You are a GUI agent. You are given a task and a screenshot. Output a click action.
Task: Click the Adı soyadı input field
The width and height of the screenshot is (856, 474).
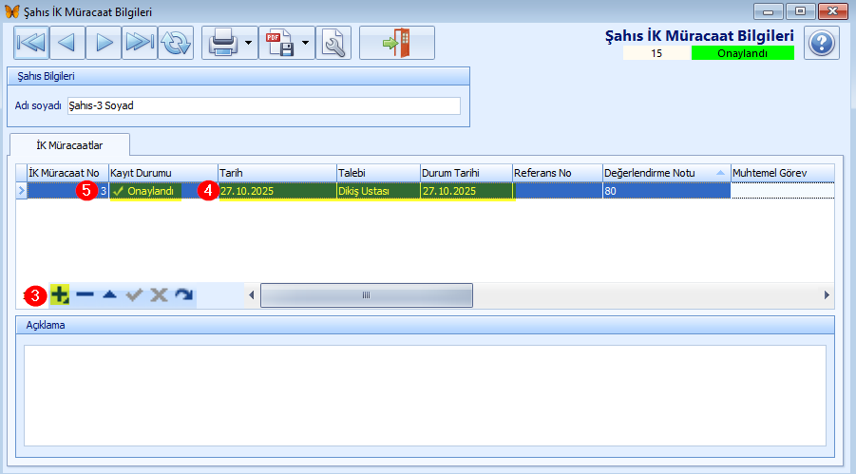(263, 105)
